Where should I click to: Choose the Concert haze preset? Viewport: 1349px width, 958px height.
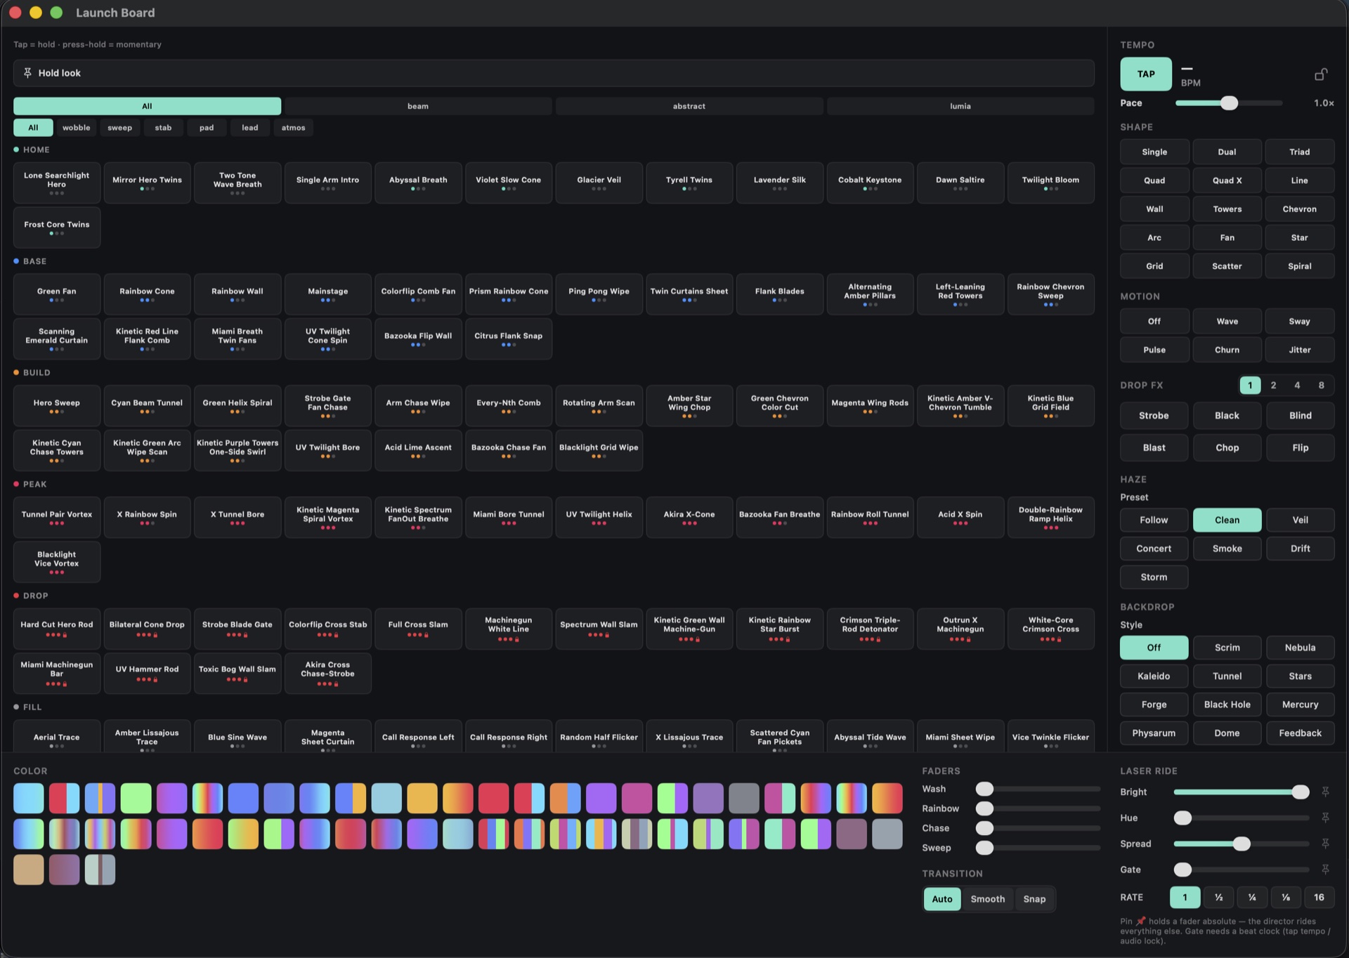pyautogui.click(x=1154, y=549)
